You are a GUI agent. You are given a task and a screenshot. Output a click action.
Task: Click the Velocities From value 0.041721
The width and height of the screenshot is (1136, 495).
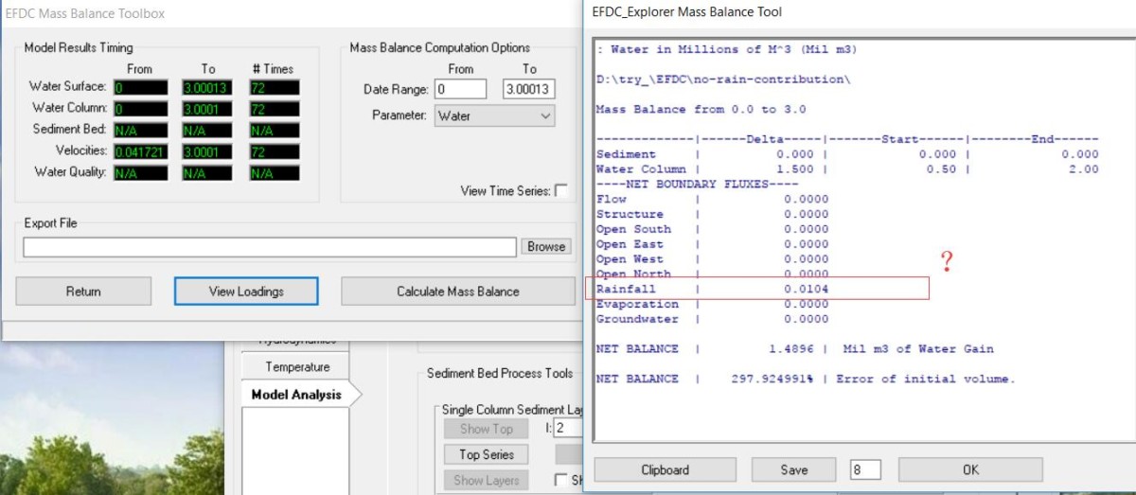coord(140,151)
